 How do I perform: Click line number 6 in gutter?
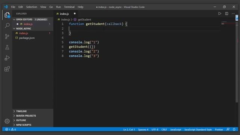[63, 46]
